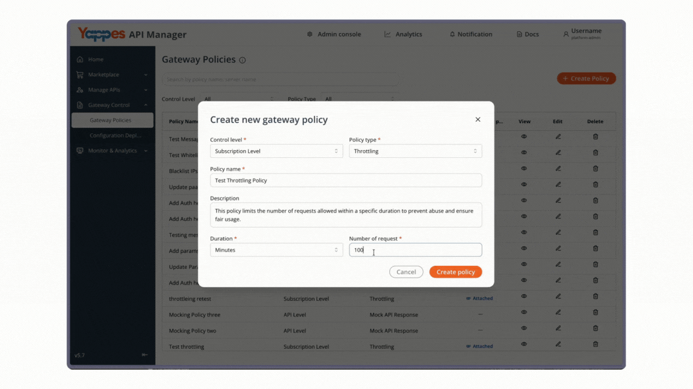
Task: Collapse sidebar using arrow near v5.7
Action: (x=144, y=355)
